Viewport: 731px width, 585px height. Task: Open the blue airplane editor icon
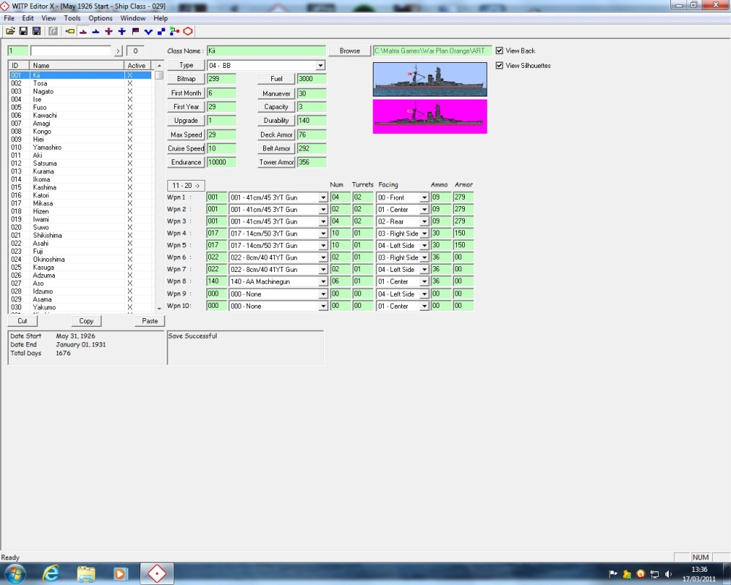(x=121, y=31)
